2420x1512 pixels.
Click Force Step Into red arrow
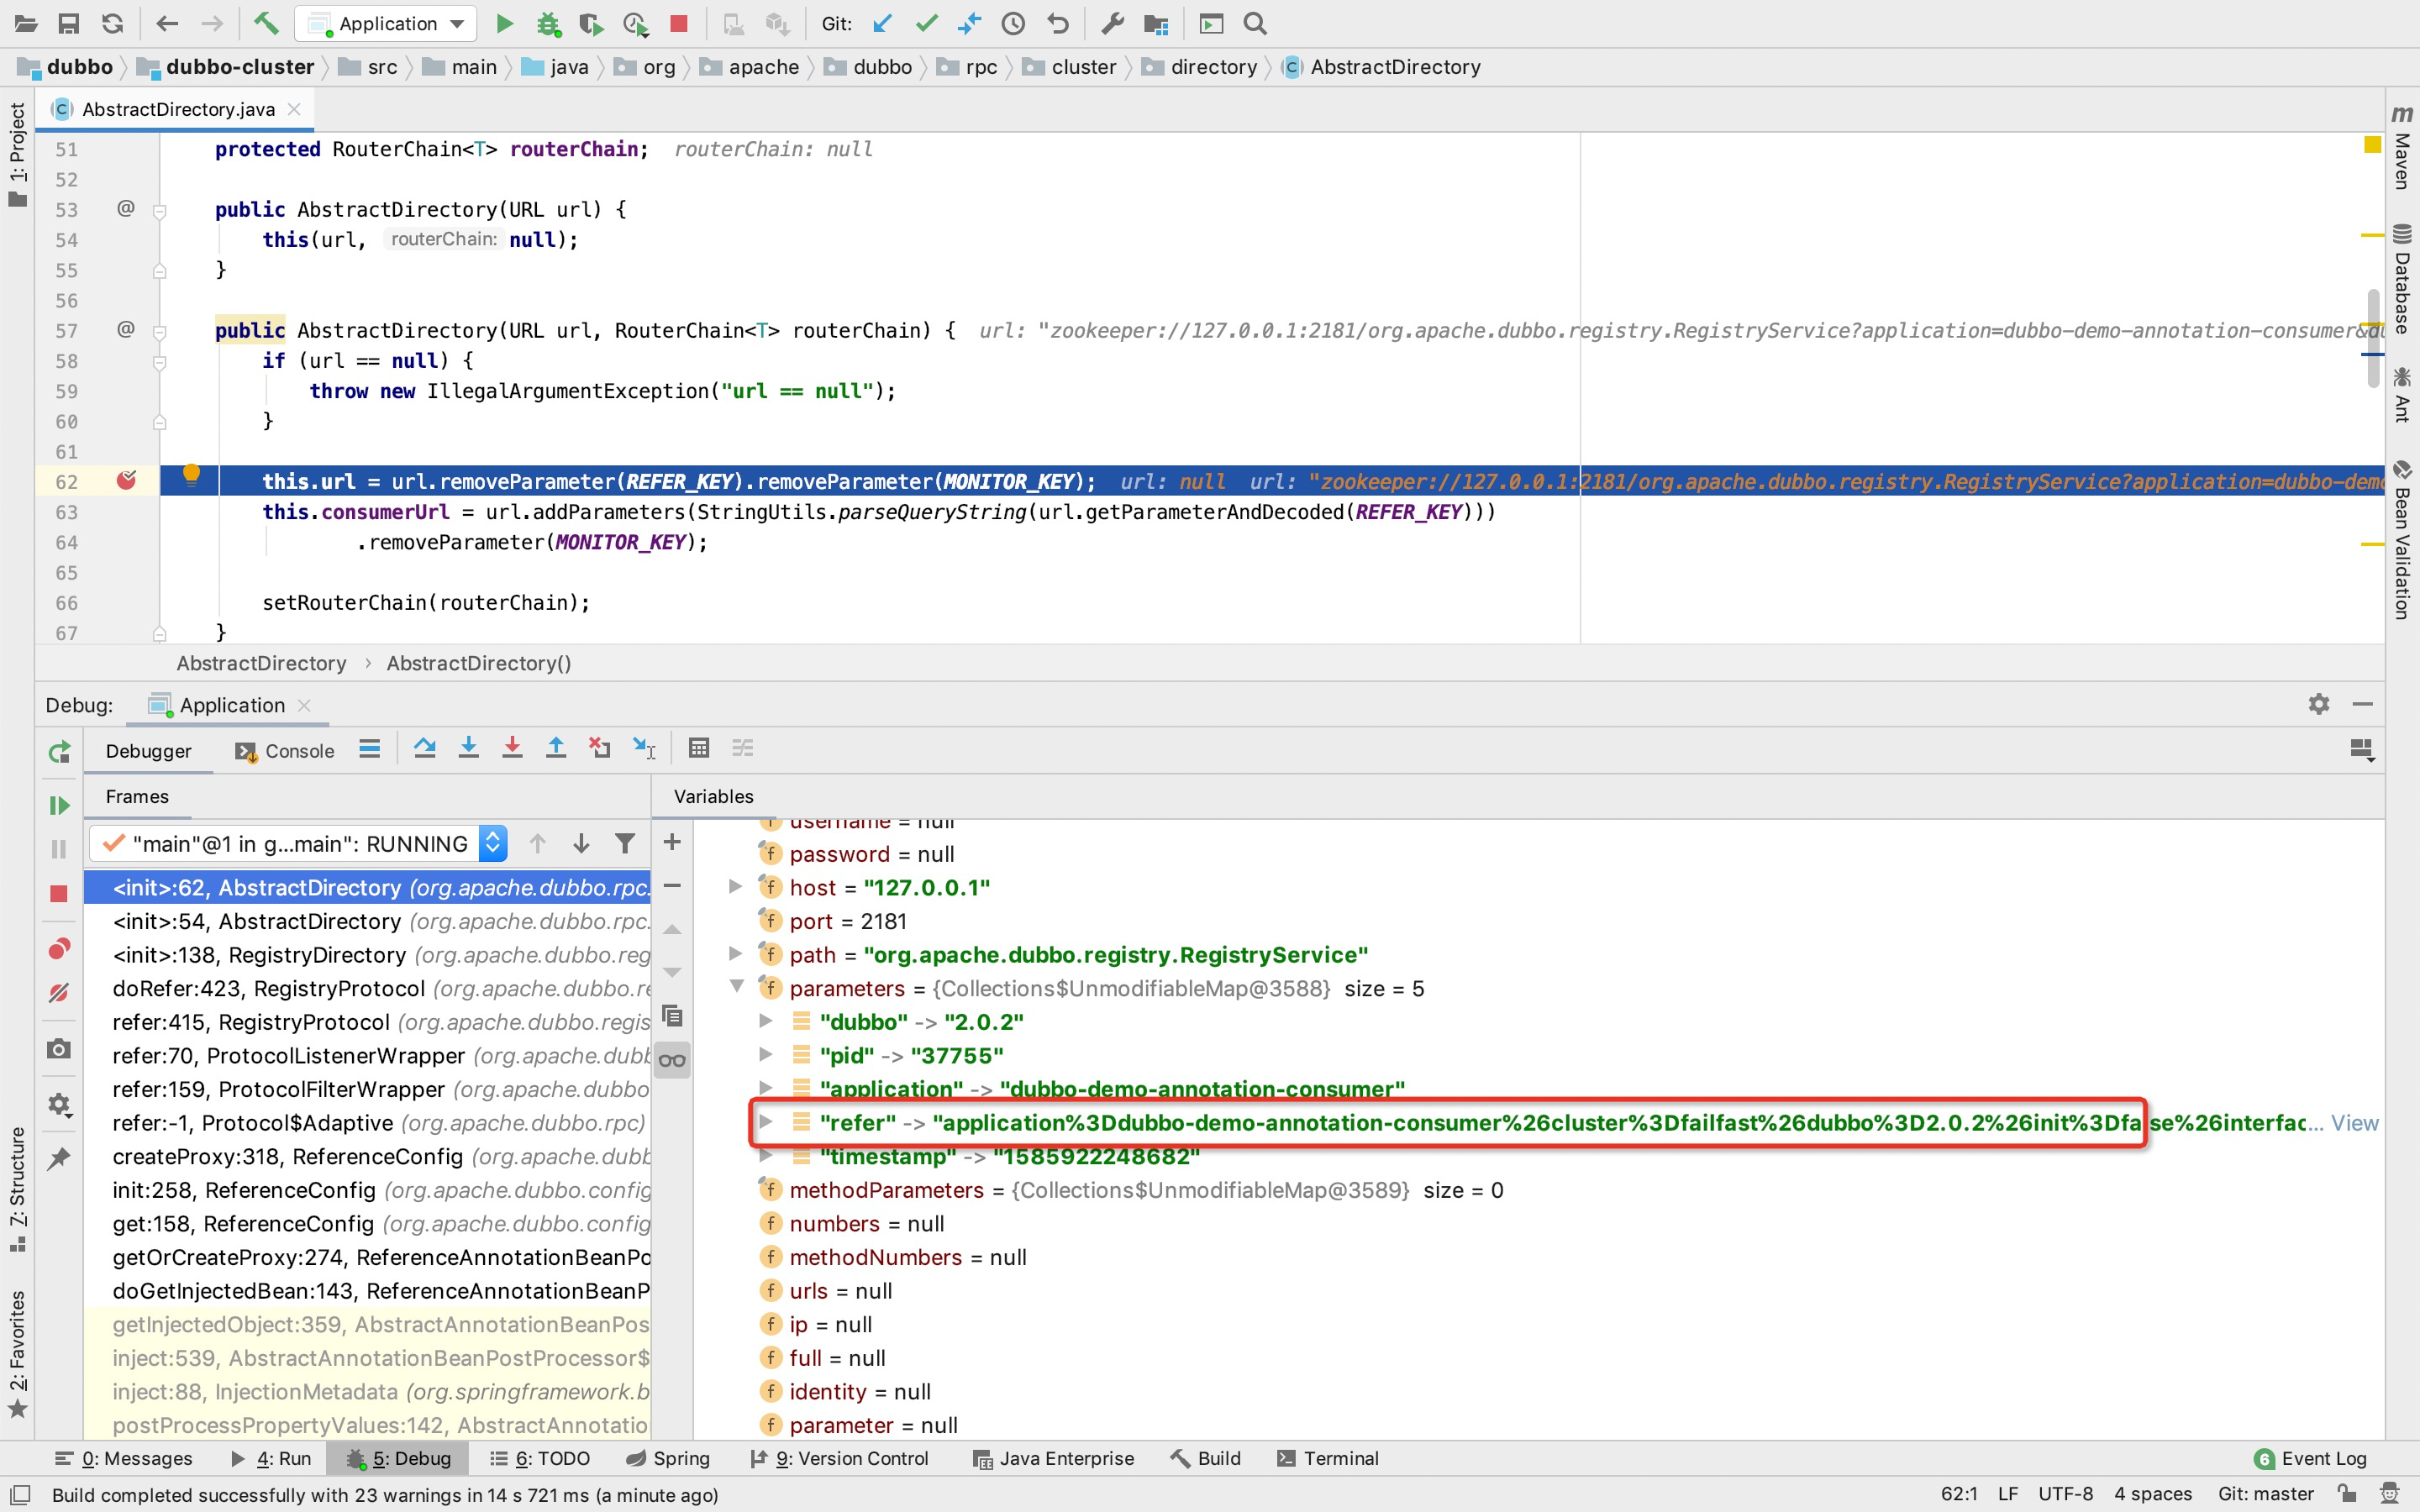512,748
